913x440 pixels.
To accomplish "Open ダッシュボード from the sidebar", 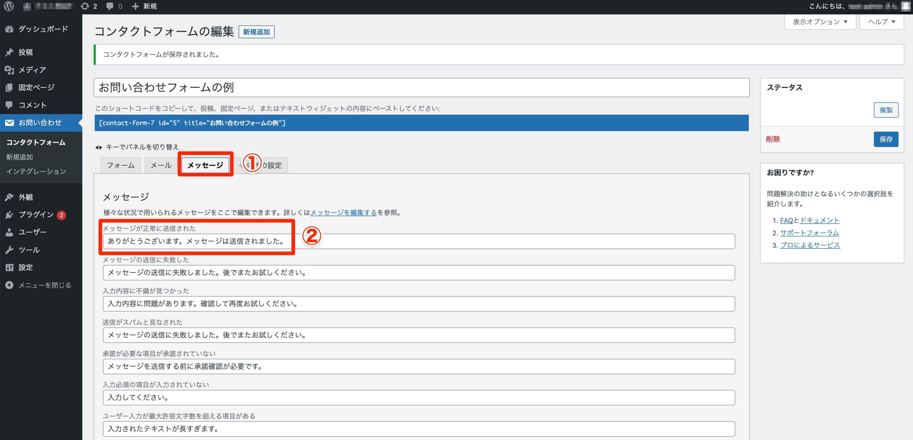I will (x=43, y=29).
